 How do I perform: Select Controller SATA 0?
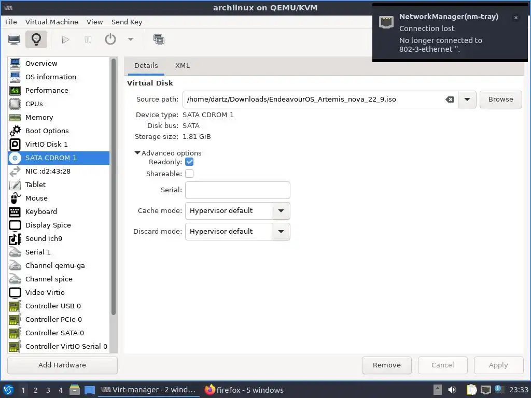[59, 333]
